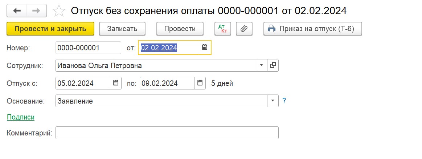Print the Приказ на отпуск (Т-6) form
Image resolution: width=422 pixels, height=159 pixels.
coord(312,29)
